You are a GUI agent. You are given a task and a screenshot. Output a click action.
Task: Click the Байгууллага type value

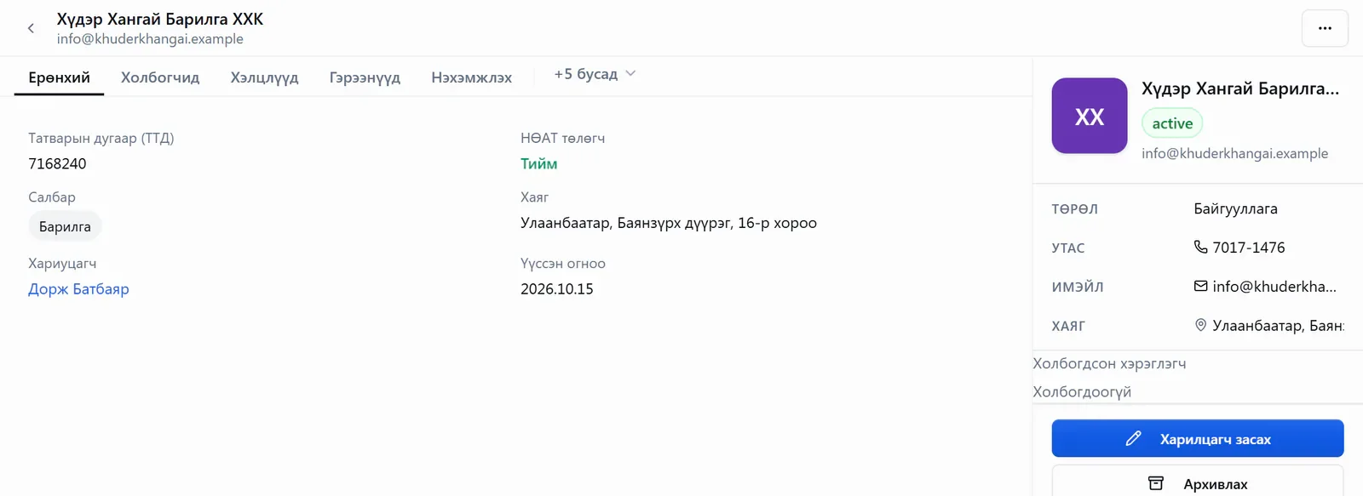click(1235, 208)
